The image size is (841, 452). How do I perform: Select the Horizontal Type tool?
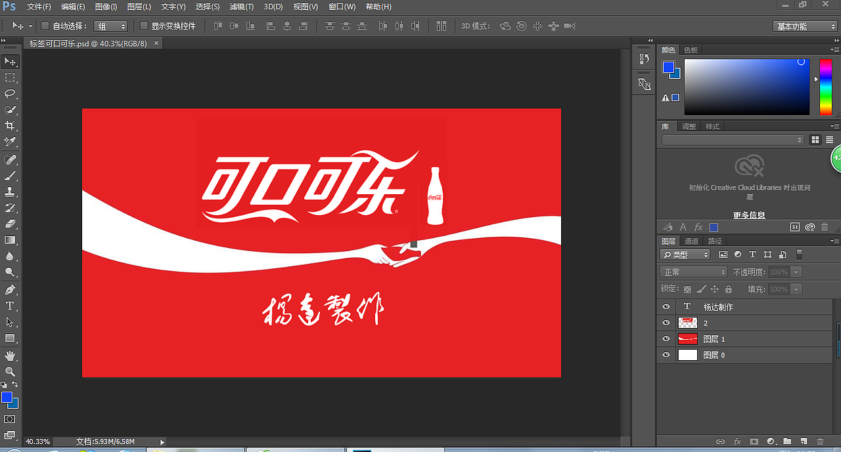click(x=10, y=306)
